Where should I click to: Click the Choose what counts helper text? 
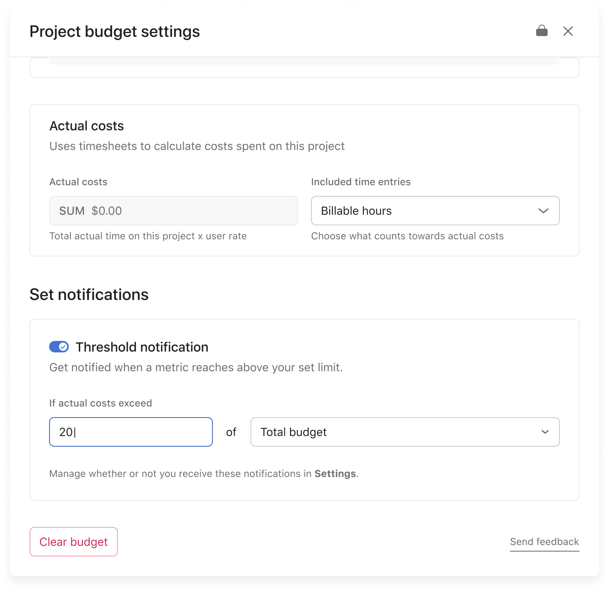407,236
